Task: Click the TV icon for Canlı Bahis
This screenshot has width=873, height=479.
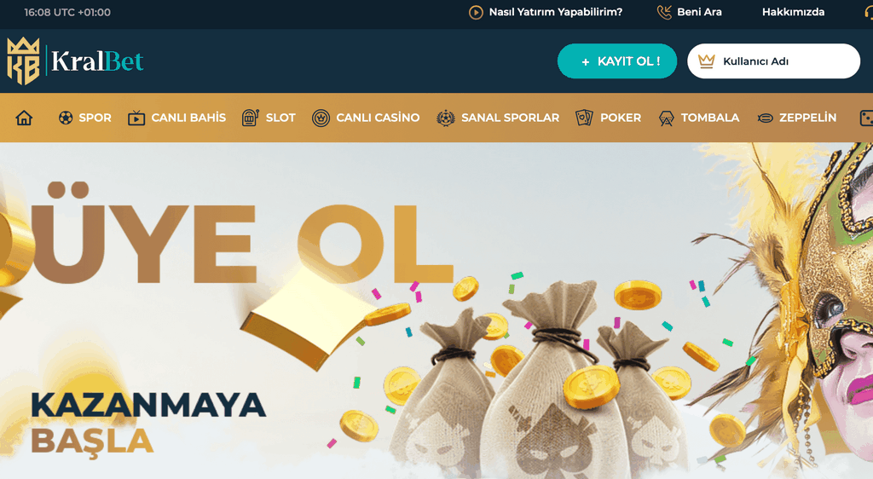Action: point(136,118)
